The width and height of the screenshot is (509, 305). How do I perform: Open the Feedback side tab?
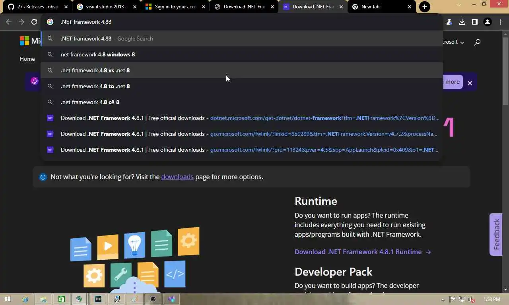click(x=496, y=234)
